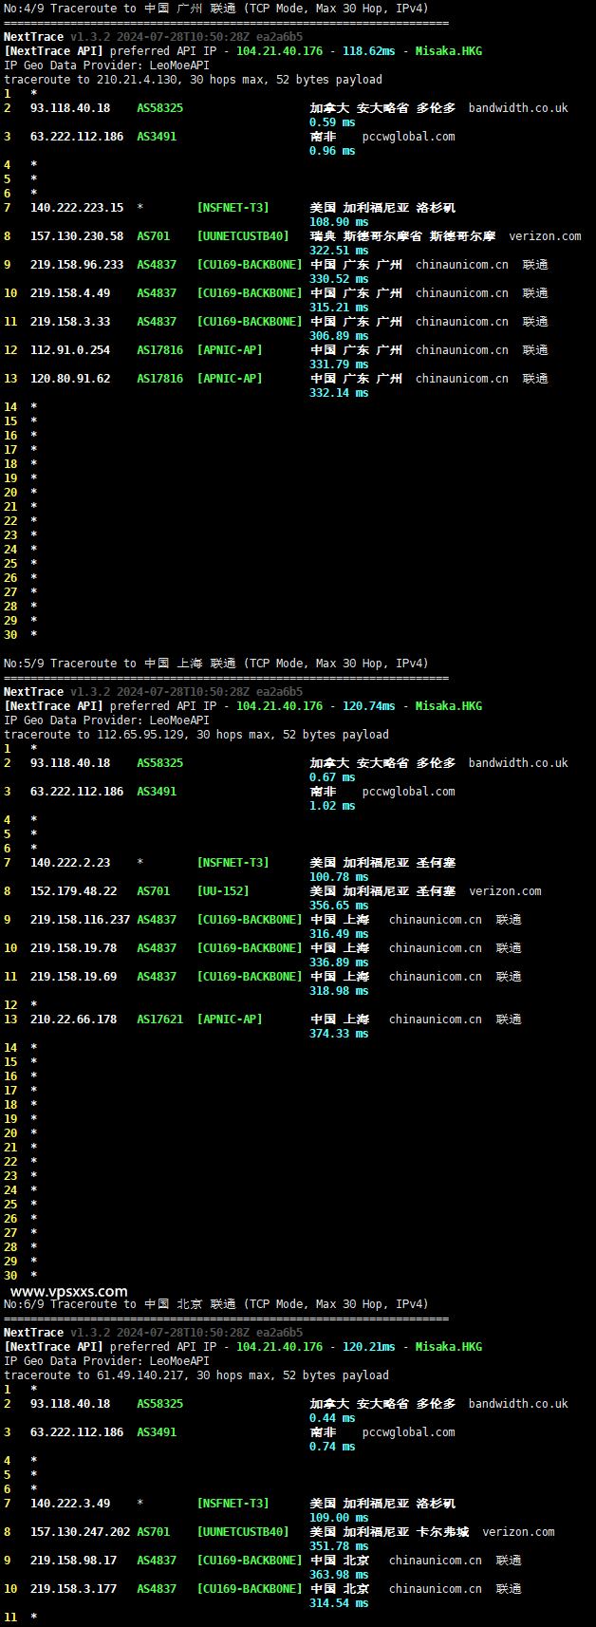Click hop IP 219.158.19.69
The width and height of the screenshot is (596, 1627).
[x=74, y=977]
